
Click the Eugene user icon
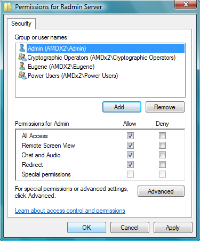pos(22,66)
